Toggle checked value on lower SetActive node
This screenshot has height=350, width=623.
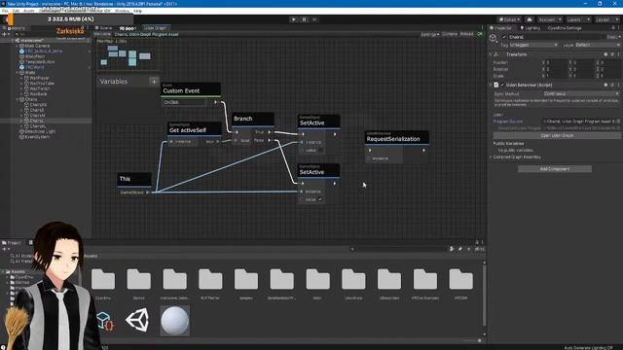pyautogui.click(x=320, y=199)
